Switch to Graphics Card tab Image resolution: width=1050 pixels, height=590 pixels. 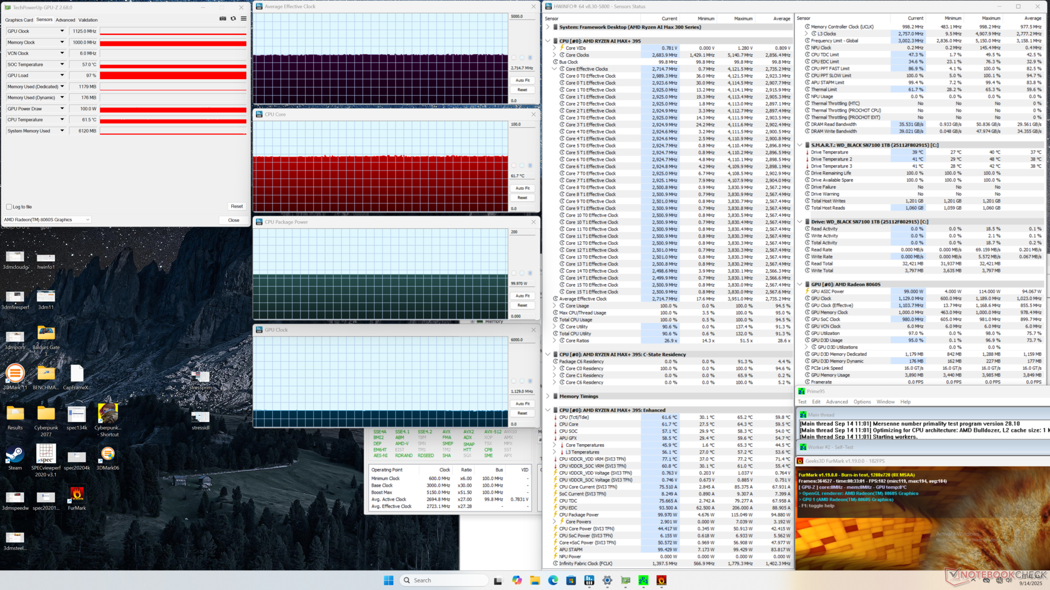19,20
